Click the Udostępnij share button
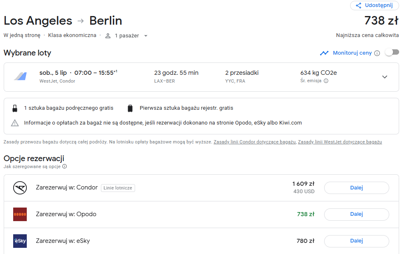 coord(374,5)
